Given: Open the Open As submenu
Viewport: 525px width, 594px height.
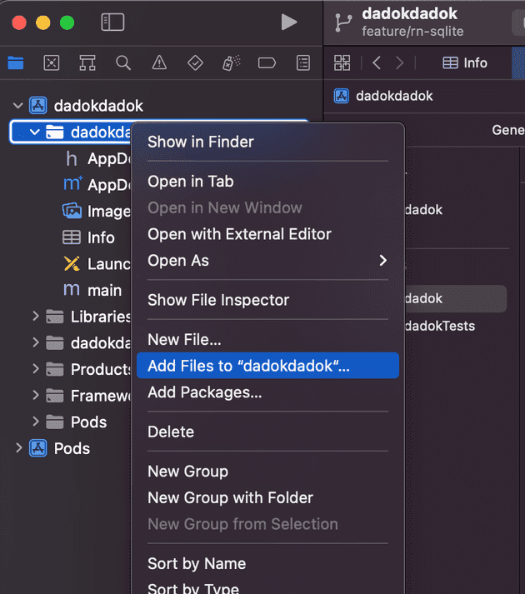Looking at the screenshot, I should pyautogui.click(x=267, y=261).
